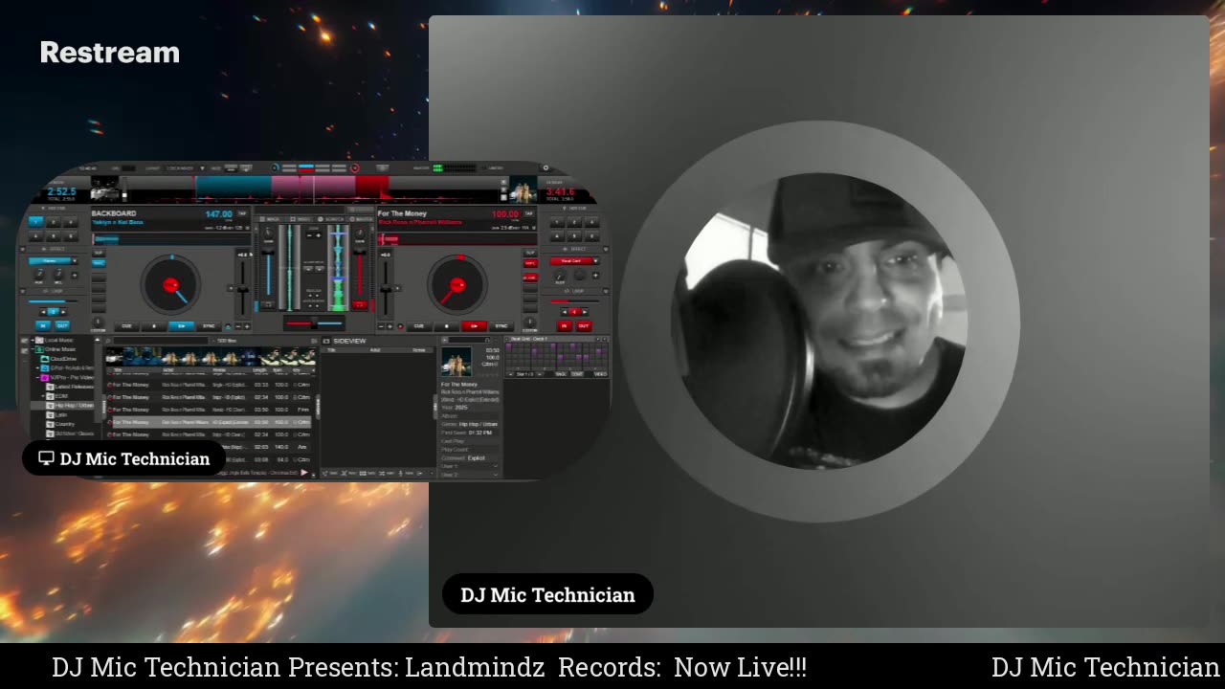Trigger hot cue 5 on right deck
Image resolution: width=1225 pixels, height=689 pixels.
click(x=574, y=236)
